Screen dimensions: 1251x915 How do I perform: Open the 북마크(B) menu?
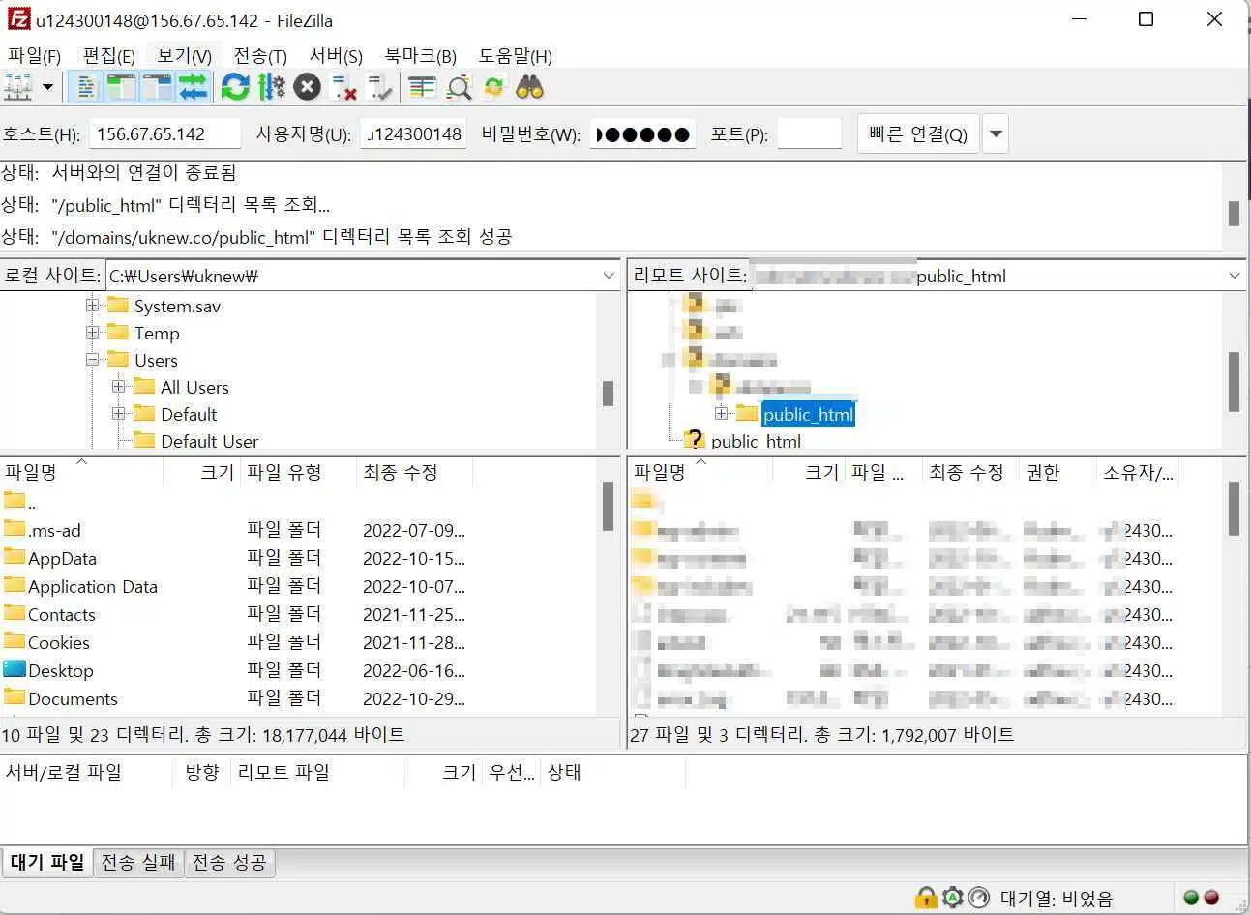click(x=420, y=56)
